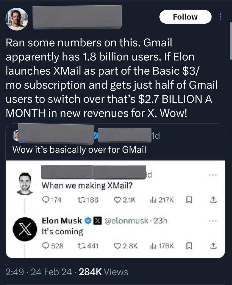Open the three-dot menu beside Follow
The image size is (232, 285).
point(220,17)
